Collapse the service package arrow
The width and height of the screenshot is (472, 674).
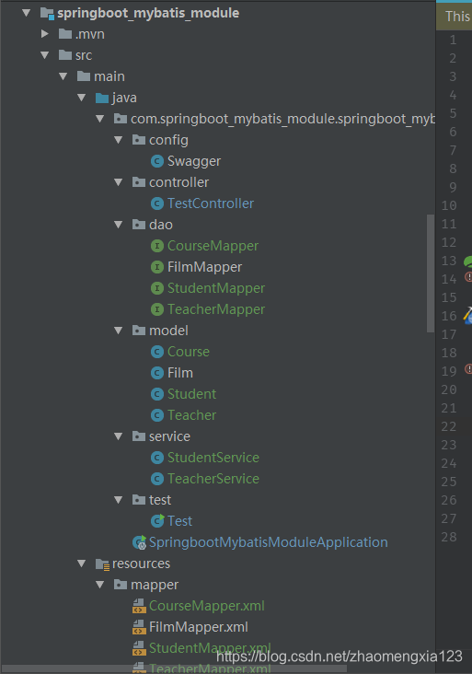(x=119, y=436)
